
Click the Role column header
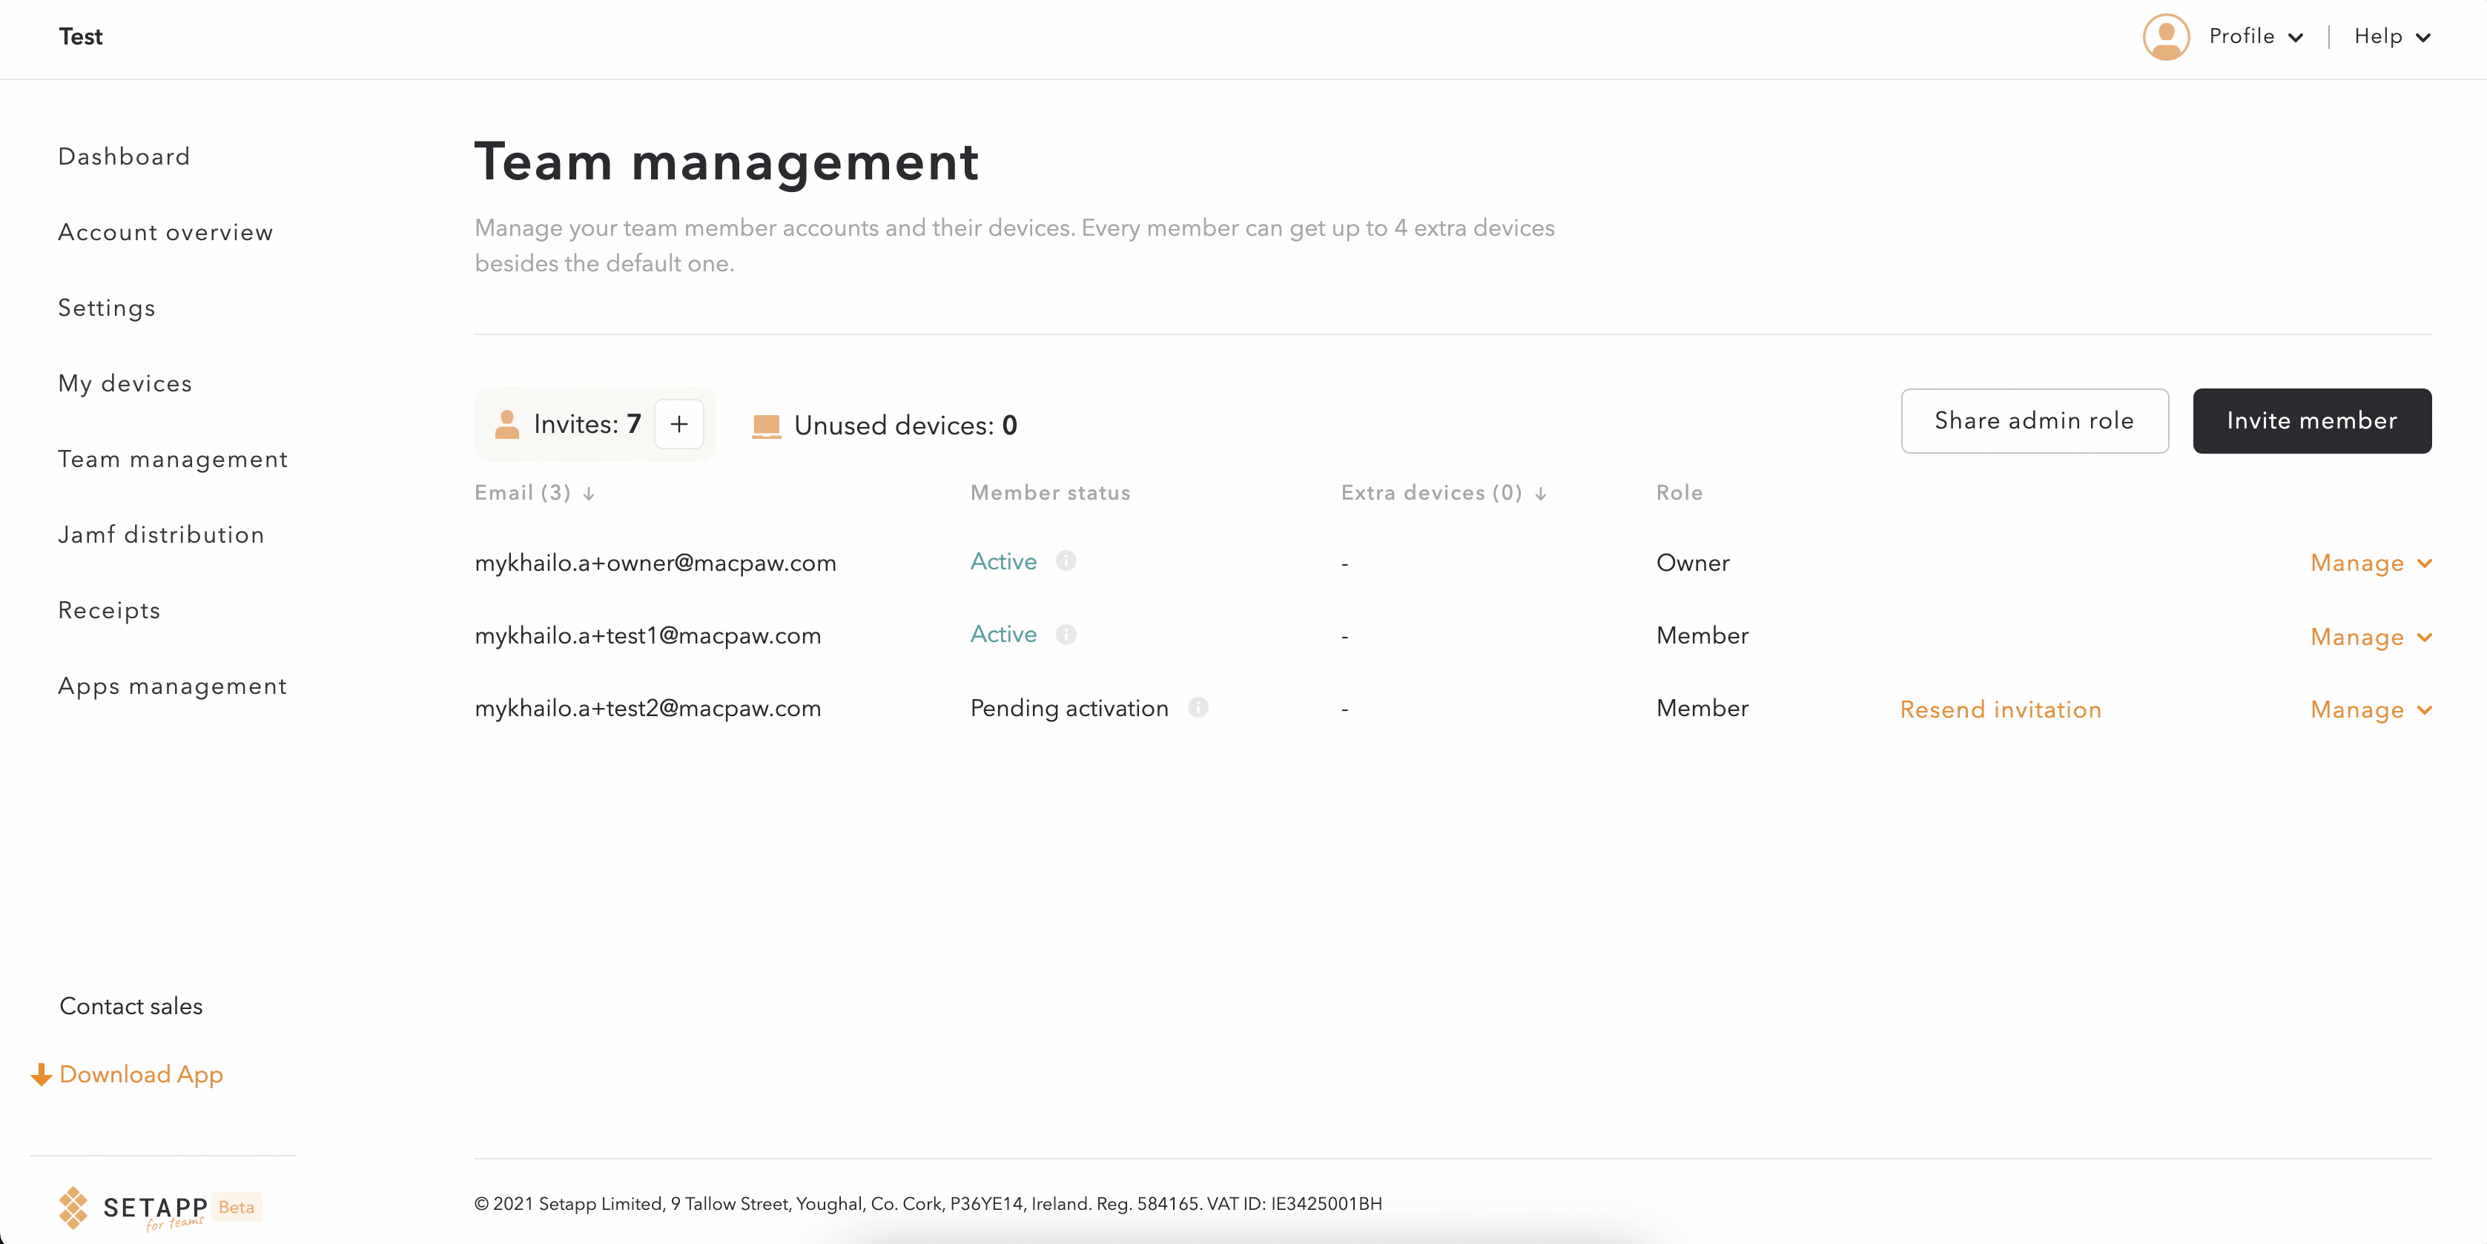(1680, 493)
